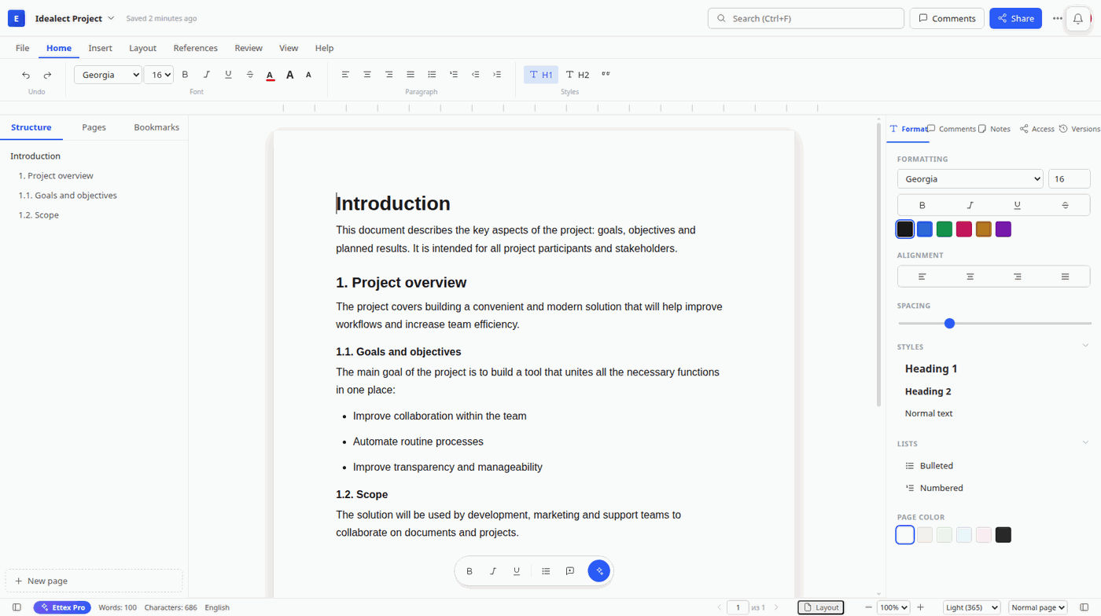This screenshot has height=616, width=1101.
Task: Toggle bold in the Formatting panel
Action: click(x=922, y=205)
